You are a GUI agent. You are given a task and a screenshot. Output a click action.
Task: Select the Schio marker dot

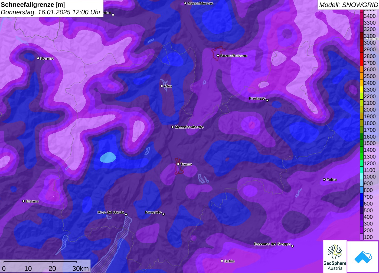pyautogui.click(x=222, y=261)
